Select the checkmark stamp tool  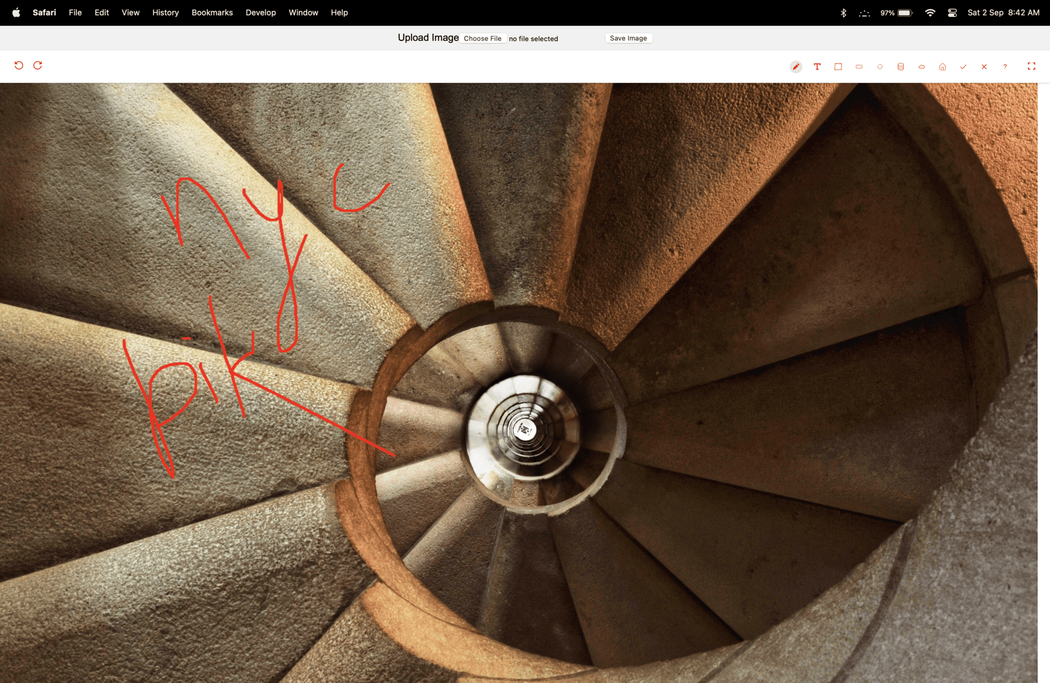coord(963,67)
